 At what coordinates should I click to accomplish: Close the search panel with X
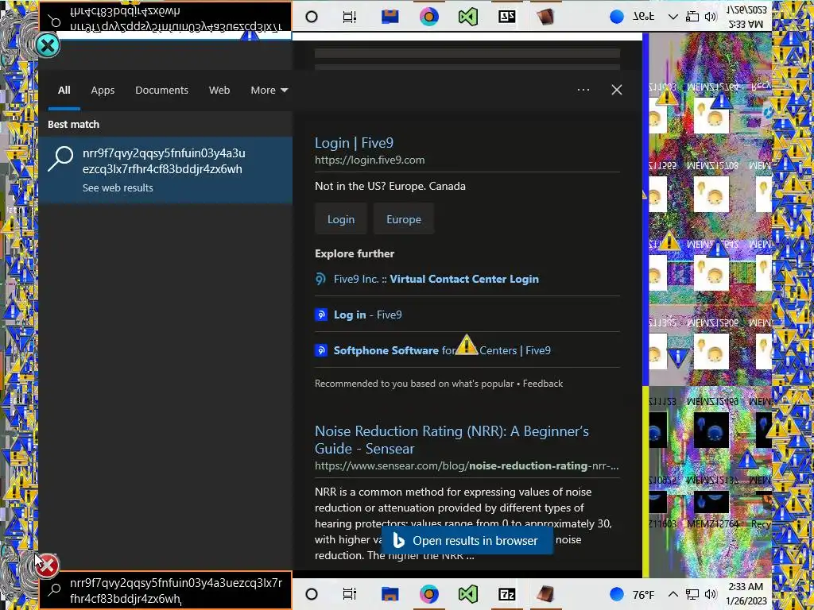[616, 90]
